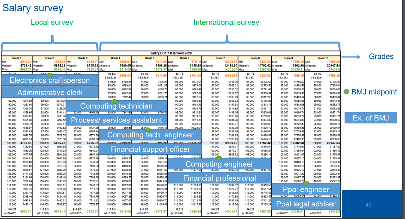Select the Electronics craftsperson box

(x=50, y=80)
